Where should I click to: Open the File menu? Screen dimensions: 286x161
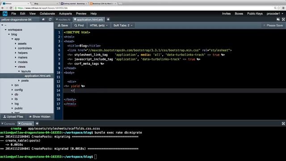(13, 14)
